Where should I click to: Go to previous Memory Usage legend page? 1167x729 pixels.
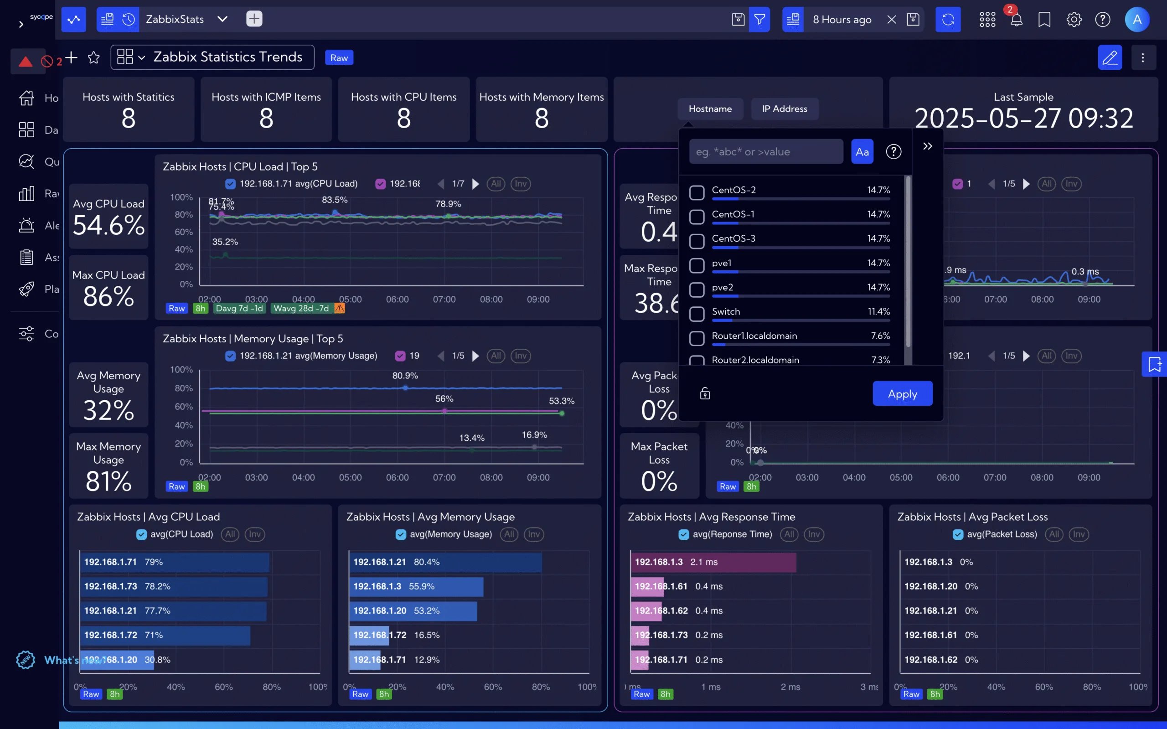tap(440, 356)
